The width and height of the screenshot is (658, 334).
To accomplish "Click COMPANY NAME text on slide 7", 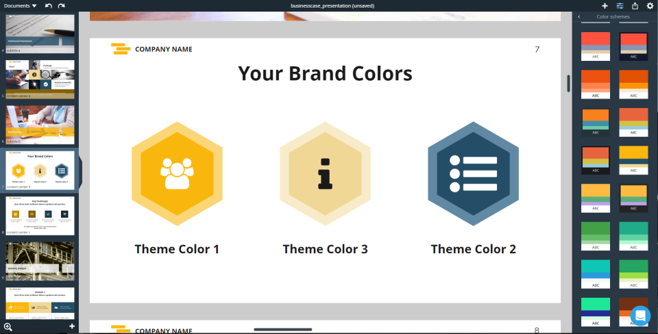I will (x=164, y=49).
